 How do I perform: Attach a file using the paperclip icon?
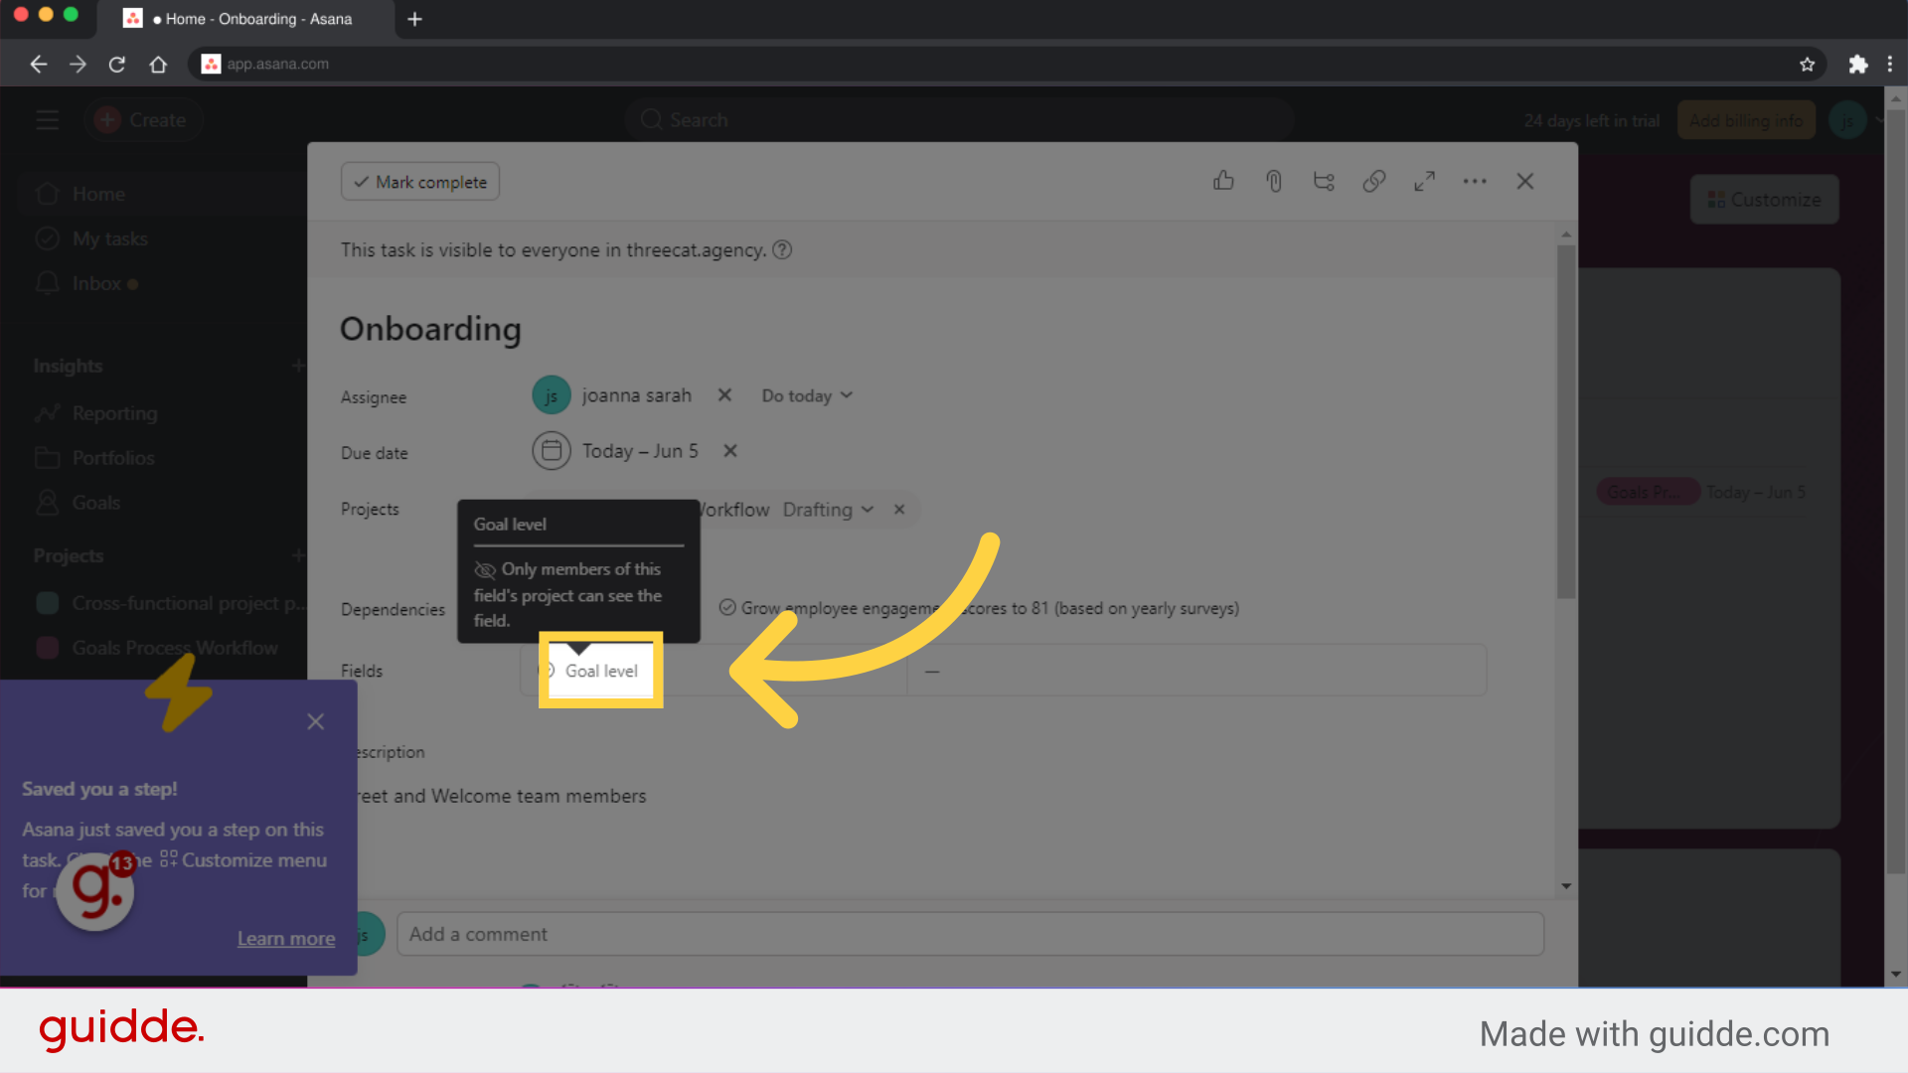[1273, 181]
